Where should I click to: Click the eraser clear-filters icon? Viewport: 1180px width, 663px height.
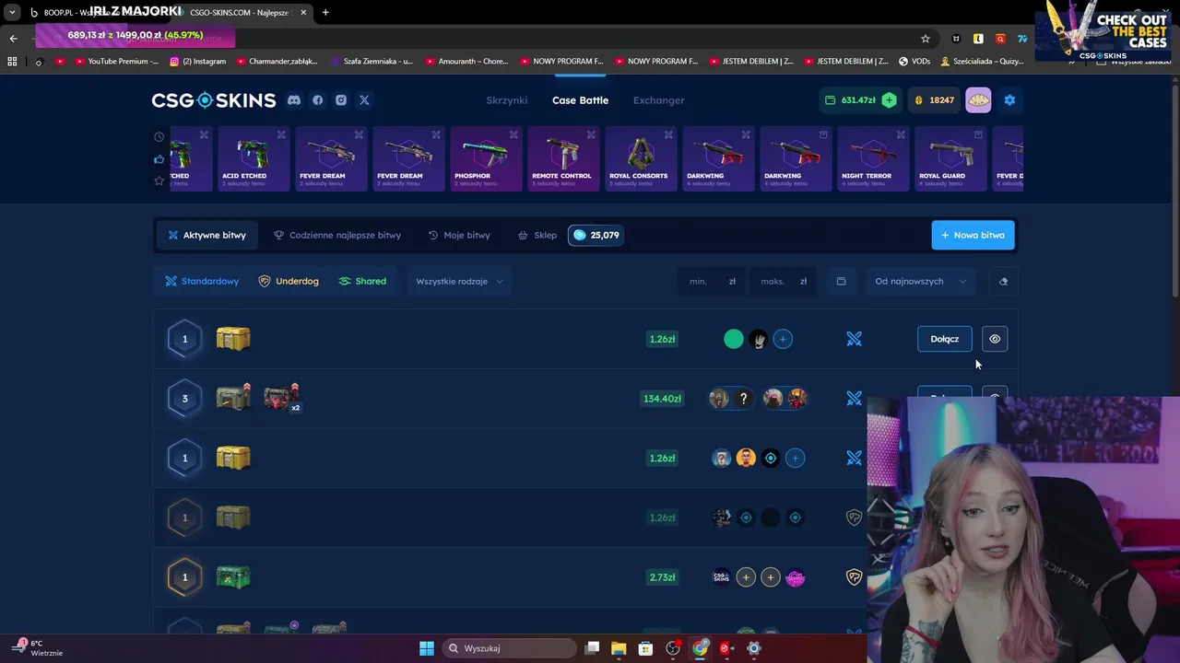point(1003,282)
